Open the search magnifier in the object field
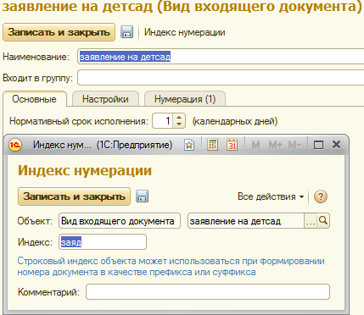This screenshot has height=315, width=364. pyautogui.click(x=323, y=221)
